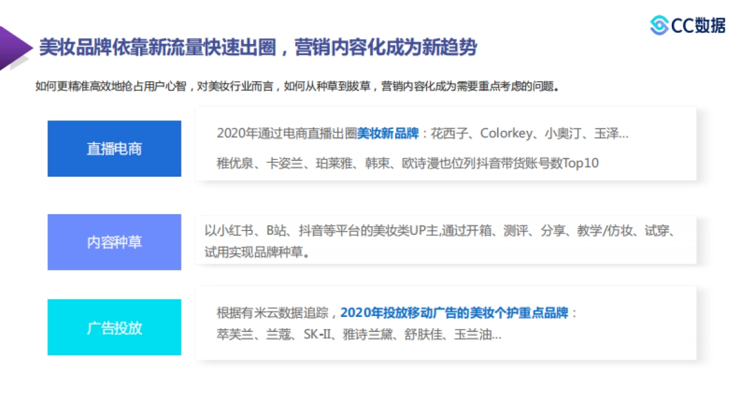Viewport: 741px width, 417px height.
Task: Select the 直播电商 blue button
Action: tap(114, 149)
